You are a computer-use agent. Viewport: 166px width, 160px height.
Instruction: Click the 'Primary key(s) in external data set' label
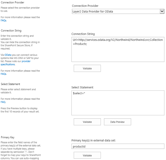point(93,140)
